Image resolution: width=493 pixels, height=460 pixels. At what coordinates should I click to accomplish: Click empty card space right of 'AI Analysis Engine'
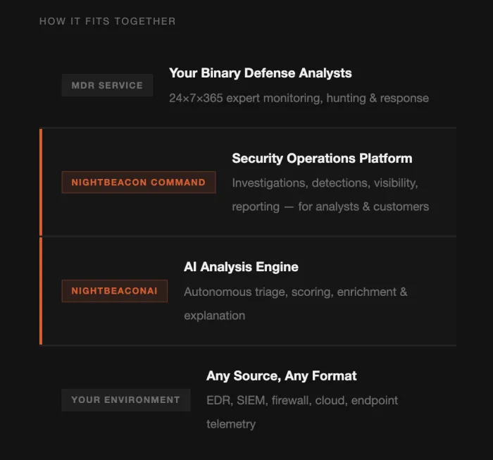380,267
